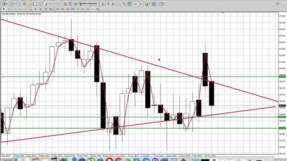The width and height of the screenshot is (287, 161).
Task: Open Telegram in the dock
Action: pos(146,160)
